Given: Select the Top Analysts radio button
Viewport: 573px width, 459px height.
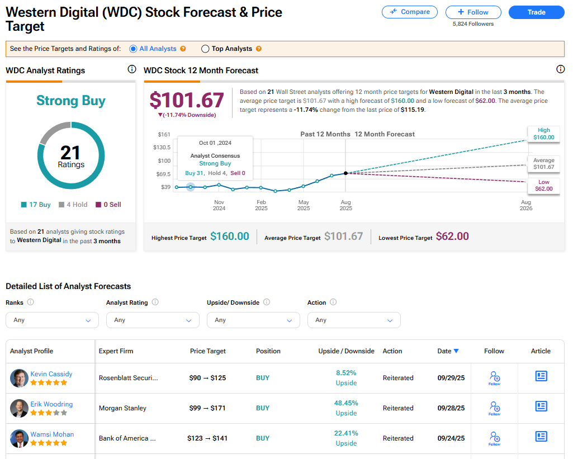Looking at the screenshot, I should [x=205, y=49].
